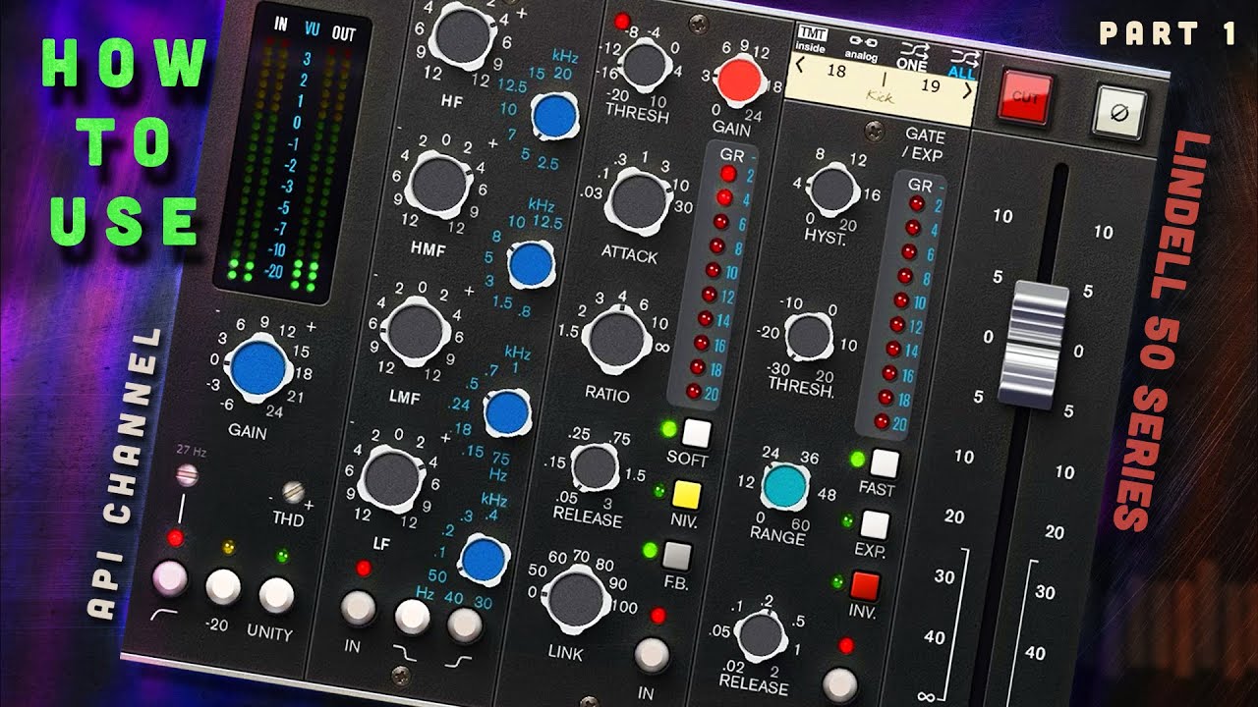
Task: Toggle the EQ section IN button
Action: pos(358,609)
